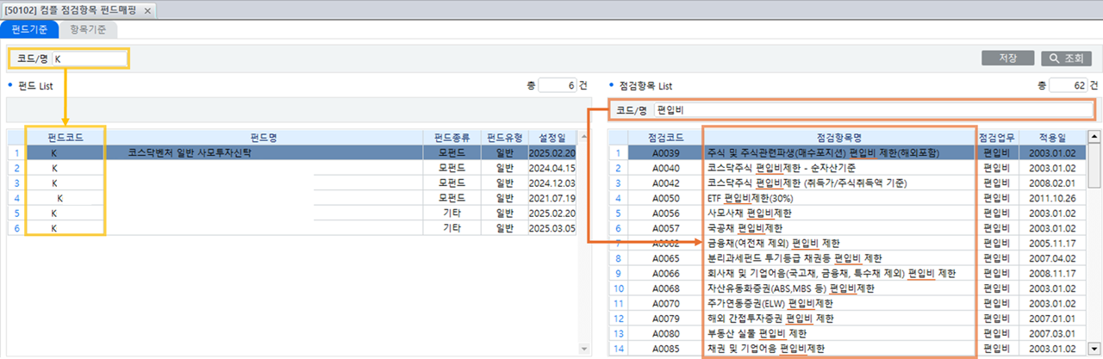Select check item code A0085
The image size is (1103, 359).
pos(666,349)
